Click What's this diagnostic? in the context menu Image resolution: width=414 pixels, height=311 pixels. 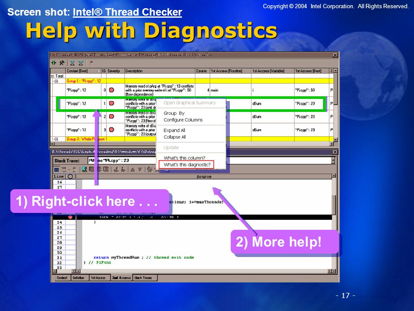point(186,165)
